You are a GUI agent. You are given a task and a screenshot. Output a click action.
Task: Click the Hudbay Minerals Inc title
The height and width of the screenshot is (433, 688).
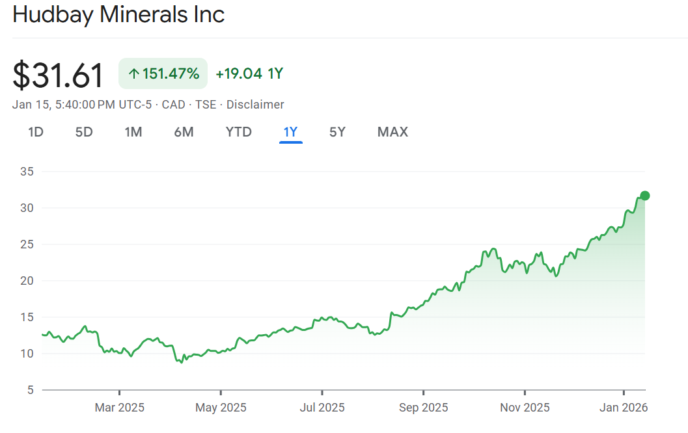click(x=118, y=15)
